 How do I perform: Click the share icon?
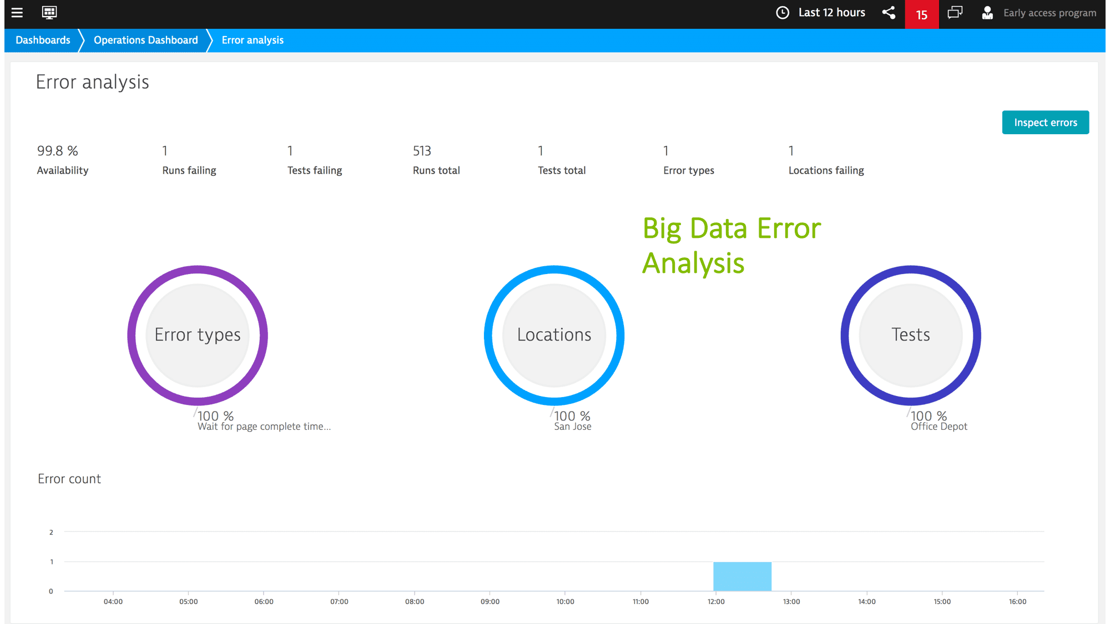[x=889, y=13]
